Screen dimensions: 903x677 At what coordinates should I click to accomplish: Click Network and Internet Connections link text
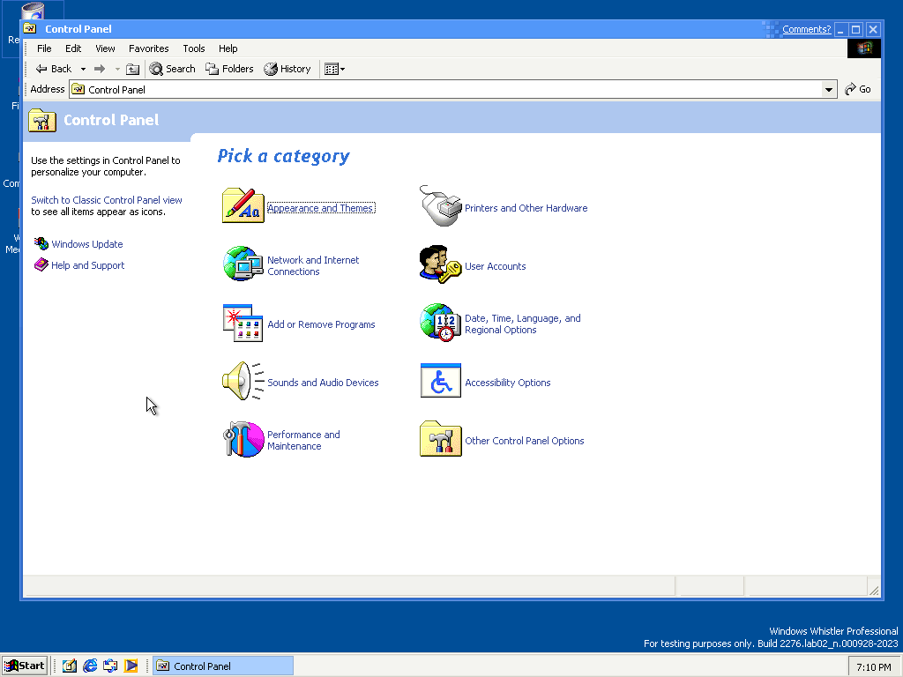tap(313, 266)
